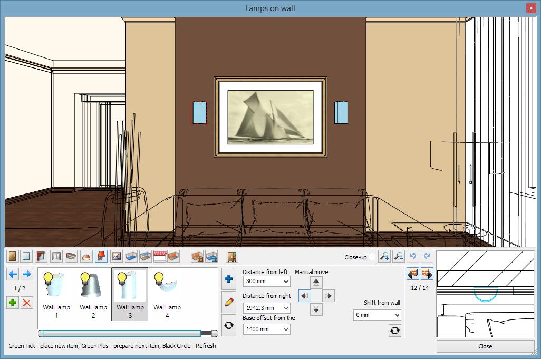Screen dimensions: 541x359
Task: Click the yellow pencil edit icon
Action: tap(229, 302)
